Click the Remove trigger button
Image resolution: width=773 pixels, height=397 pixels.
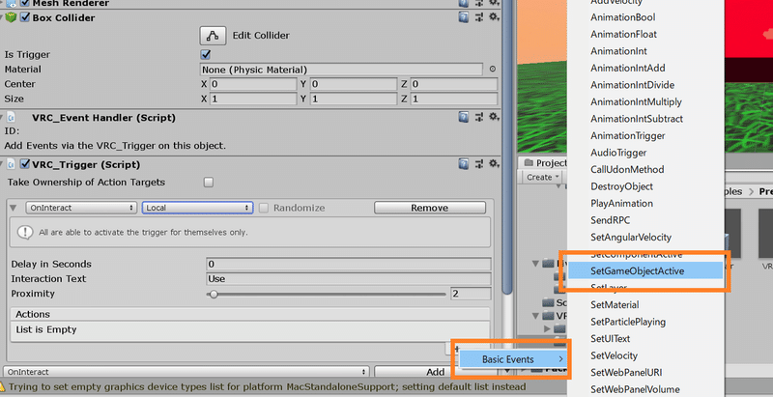click(429, 208)
